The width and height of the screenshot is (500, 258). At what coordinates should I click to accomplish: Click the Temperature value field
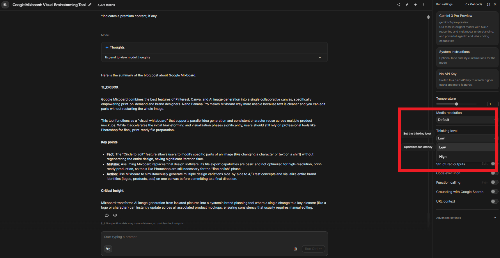click(493, 104)
